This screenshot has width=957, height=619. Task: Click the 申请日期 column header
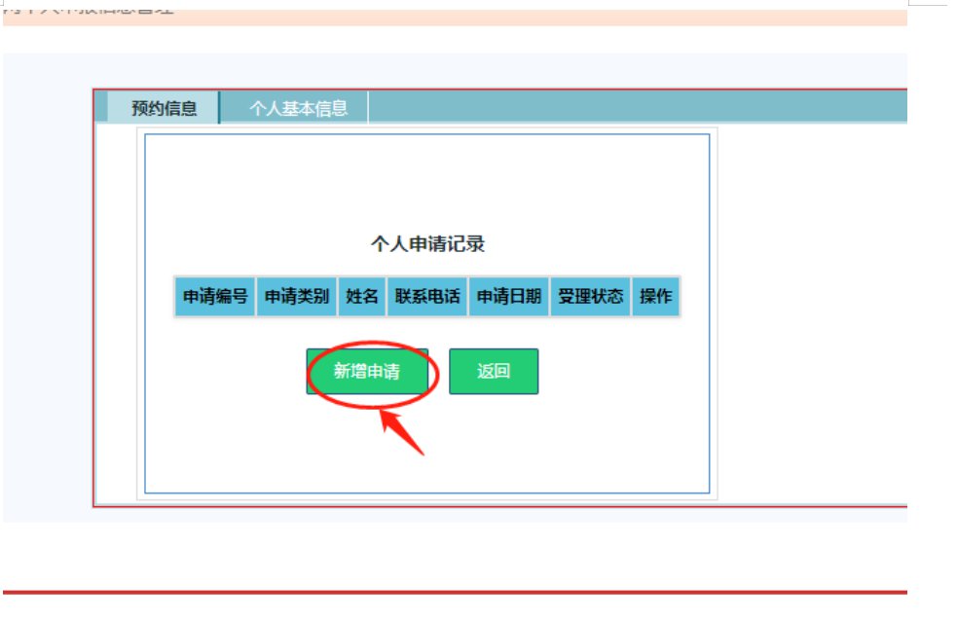tap(508, 297)
